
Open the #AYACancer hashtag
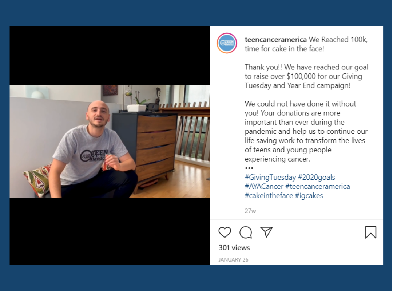pos(264,187)
